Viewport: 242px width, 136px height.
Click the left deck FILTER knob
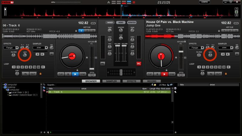[14, 55]
